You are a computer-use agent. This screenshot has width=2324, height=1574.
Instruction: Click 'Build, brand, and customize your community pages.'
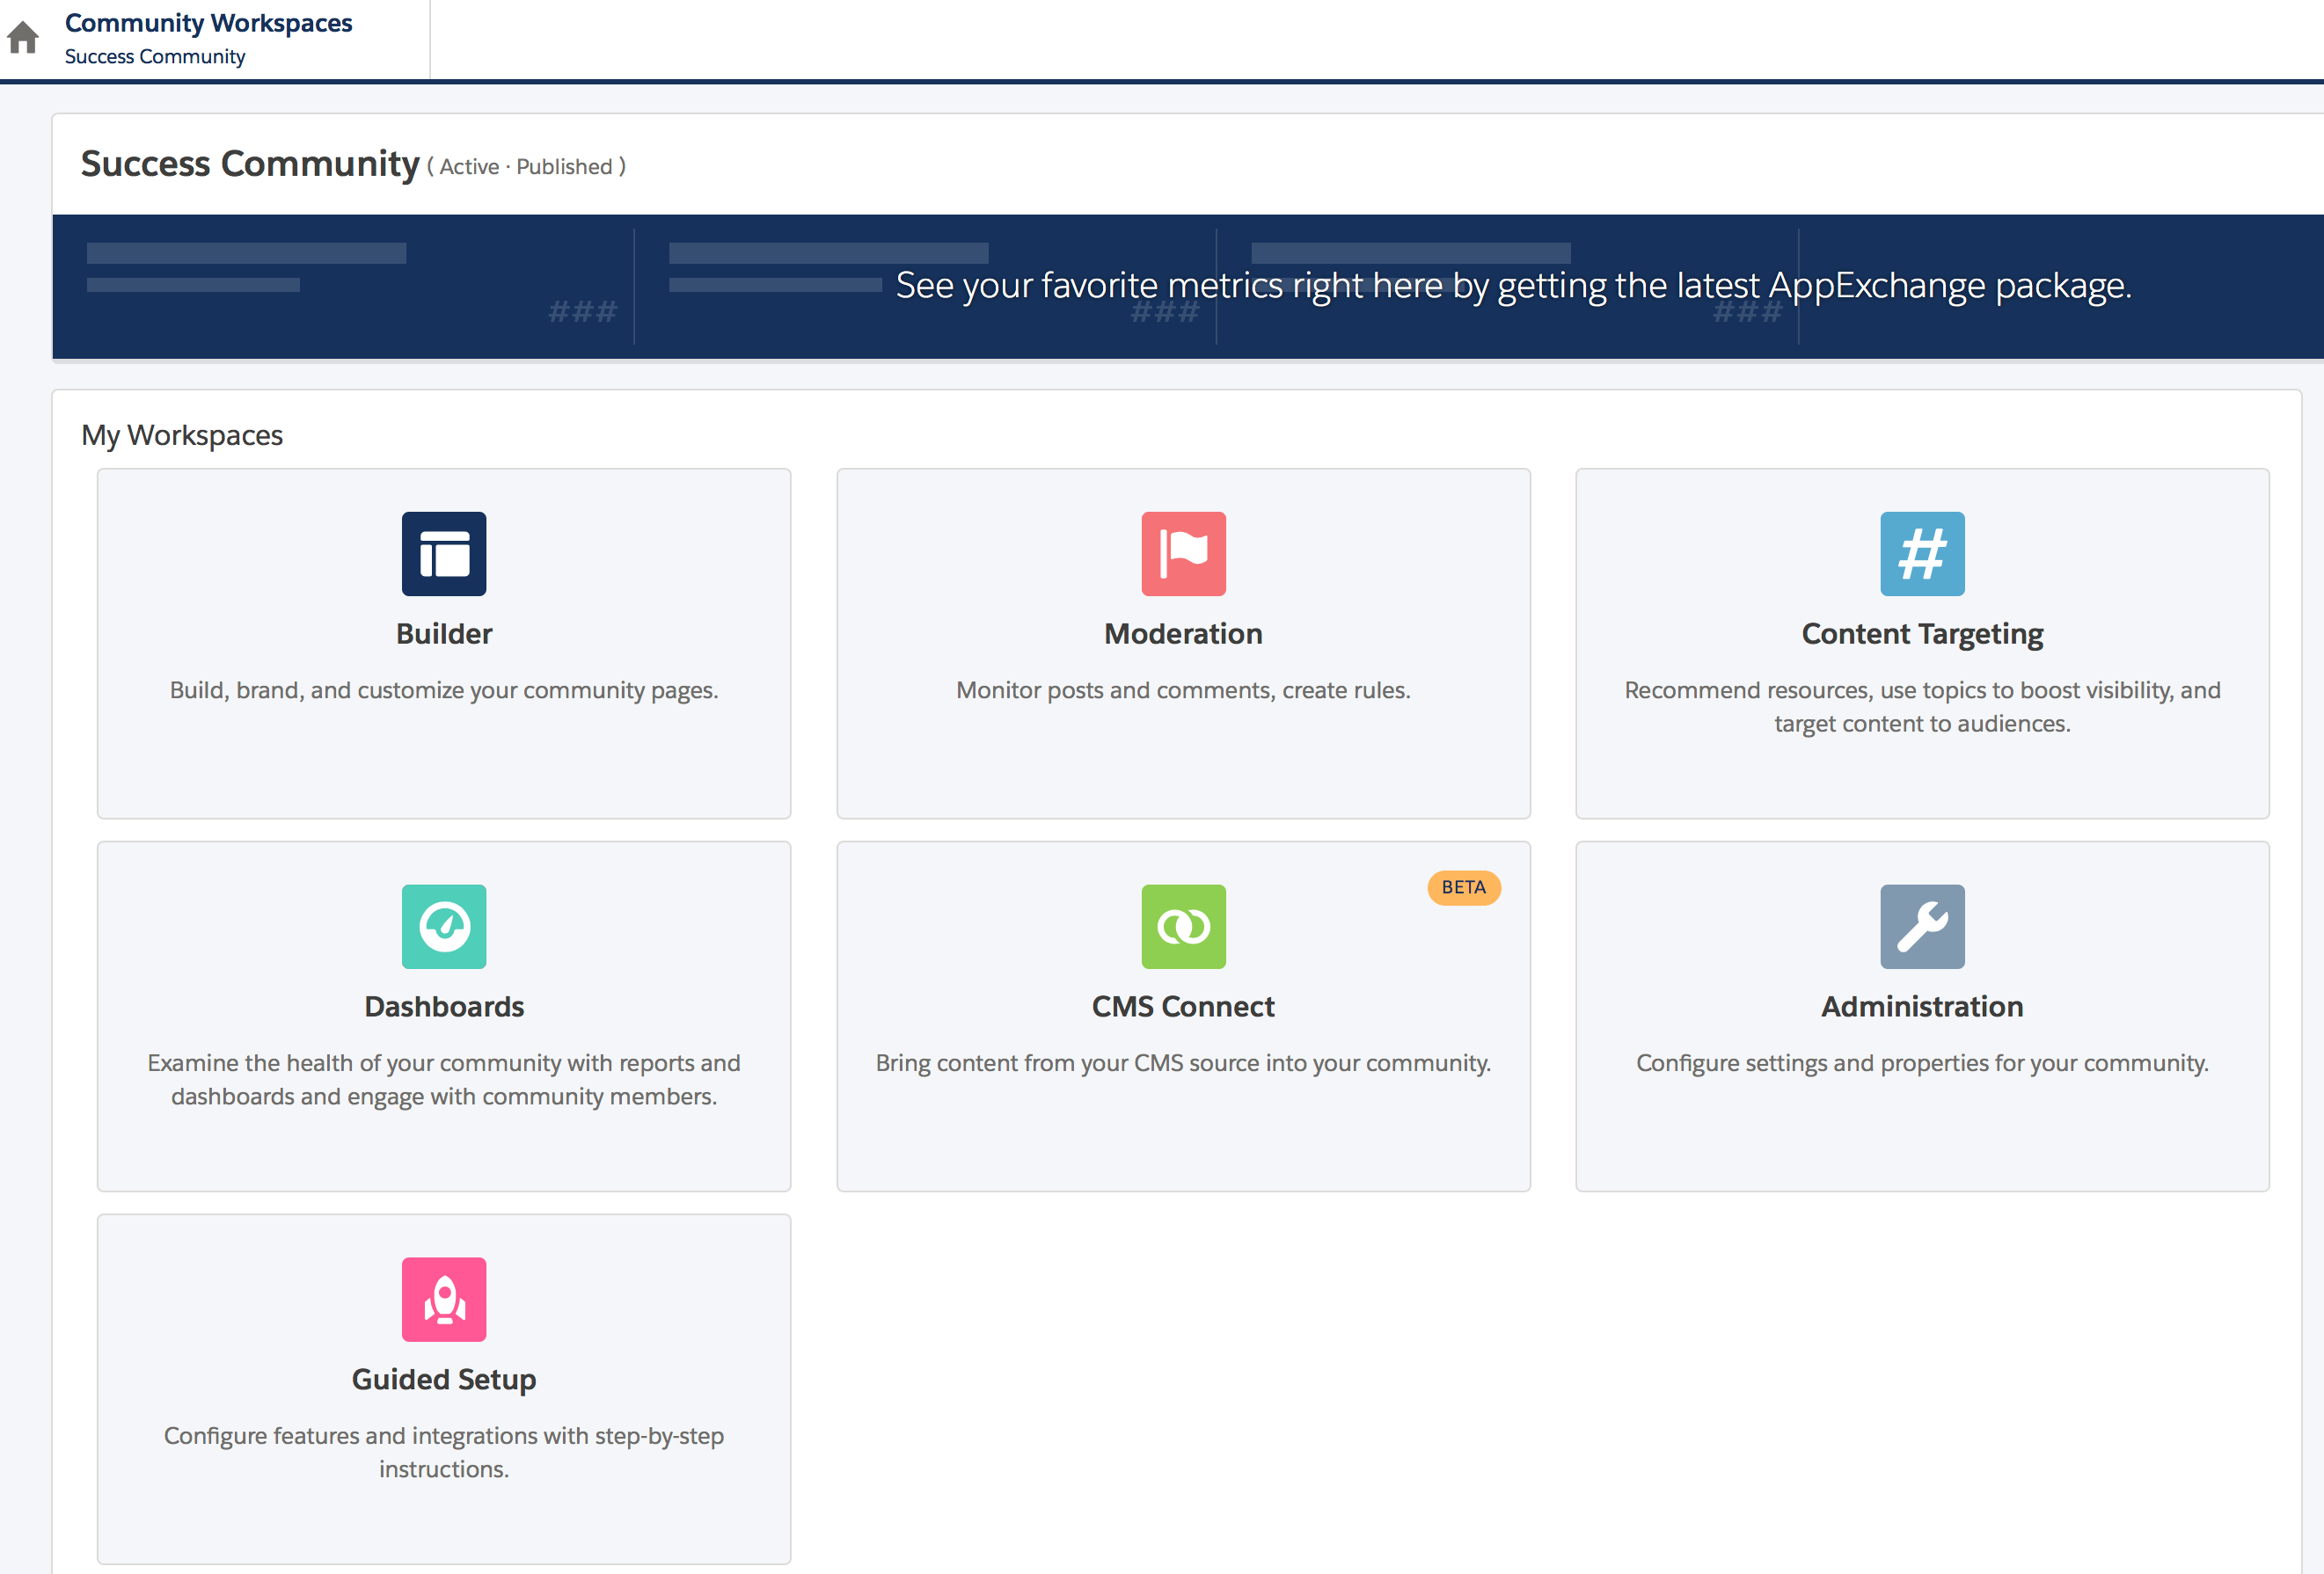click(444, 690)
